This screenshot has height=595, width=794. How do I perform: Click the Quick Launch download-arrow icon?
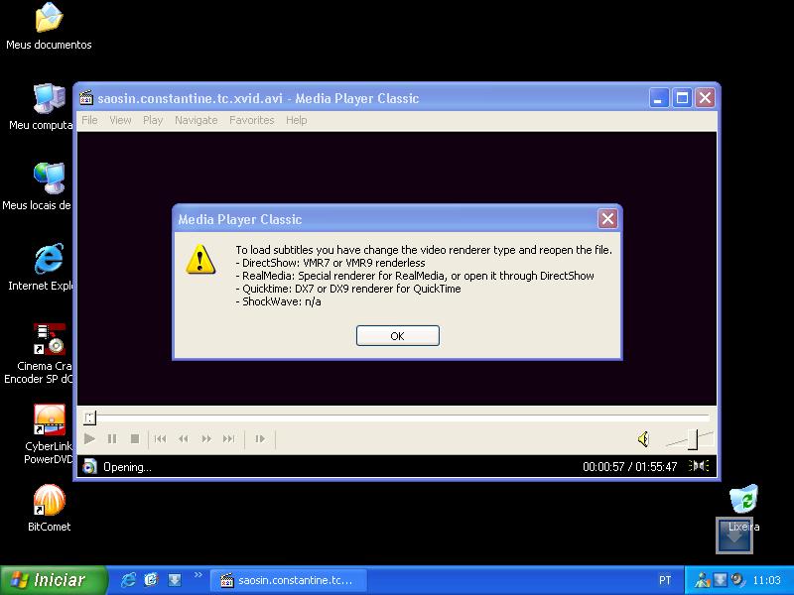point(175,580)
